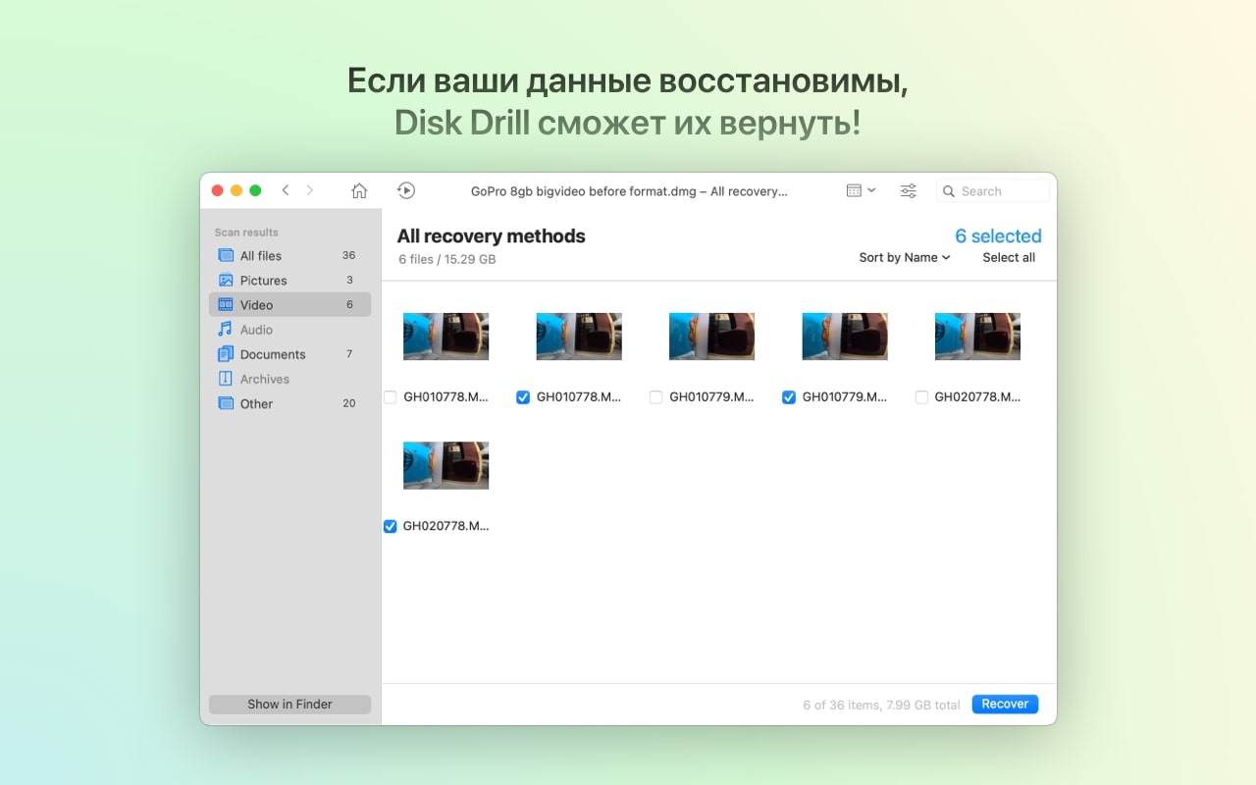The width and height of the screenshot is (1256, 785).
Task: Click the grid view layout icon
Action: [853, 189]
